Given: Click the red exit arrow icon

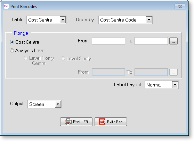Looking at the screenshot, I should (102, 122).
